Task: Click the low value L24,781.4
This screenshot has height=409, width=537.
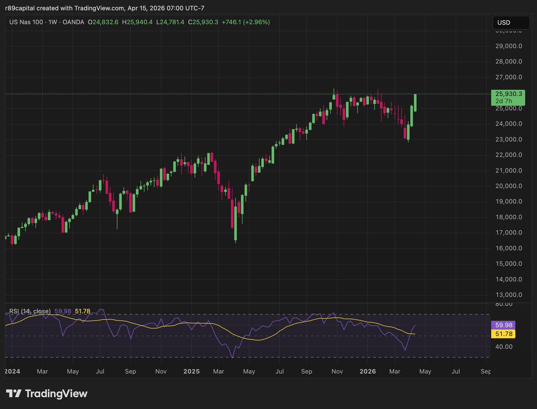Action: [171, 22]
